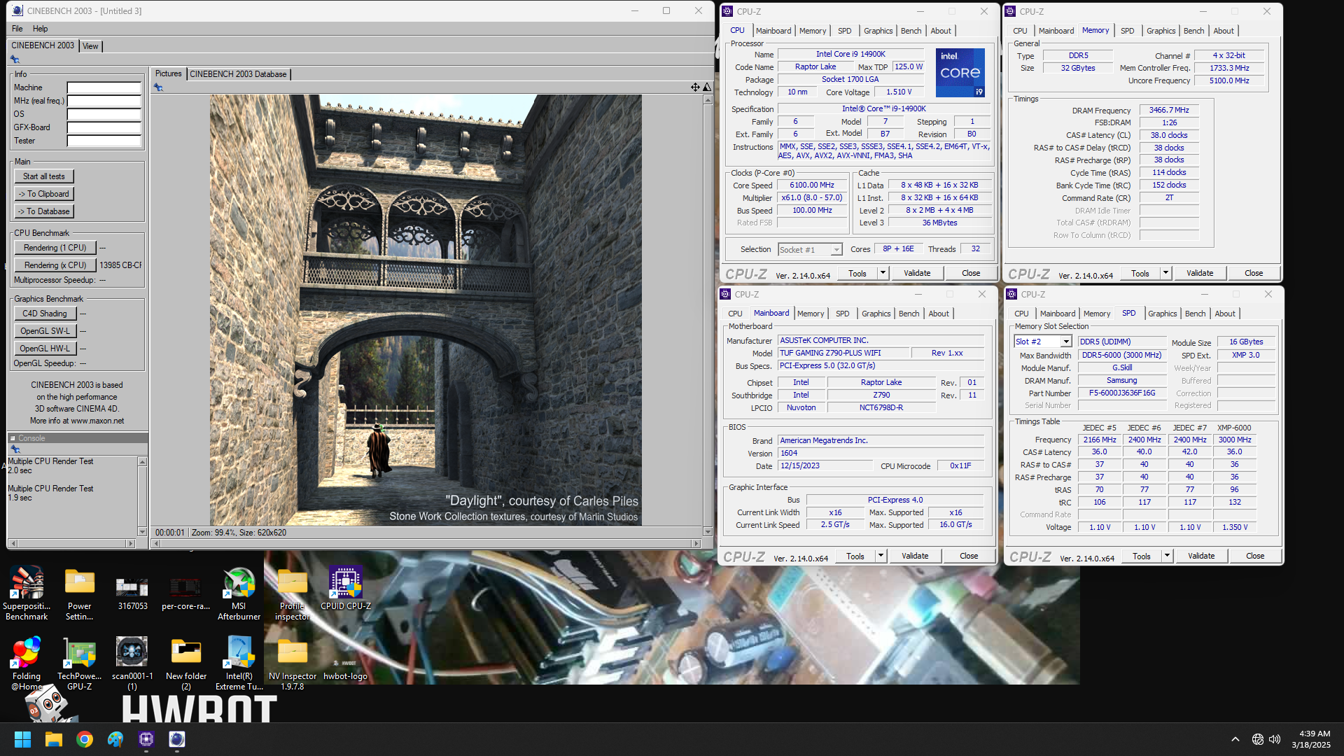Start the OpenGL HW-L test

click(45, 349)
